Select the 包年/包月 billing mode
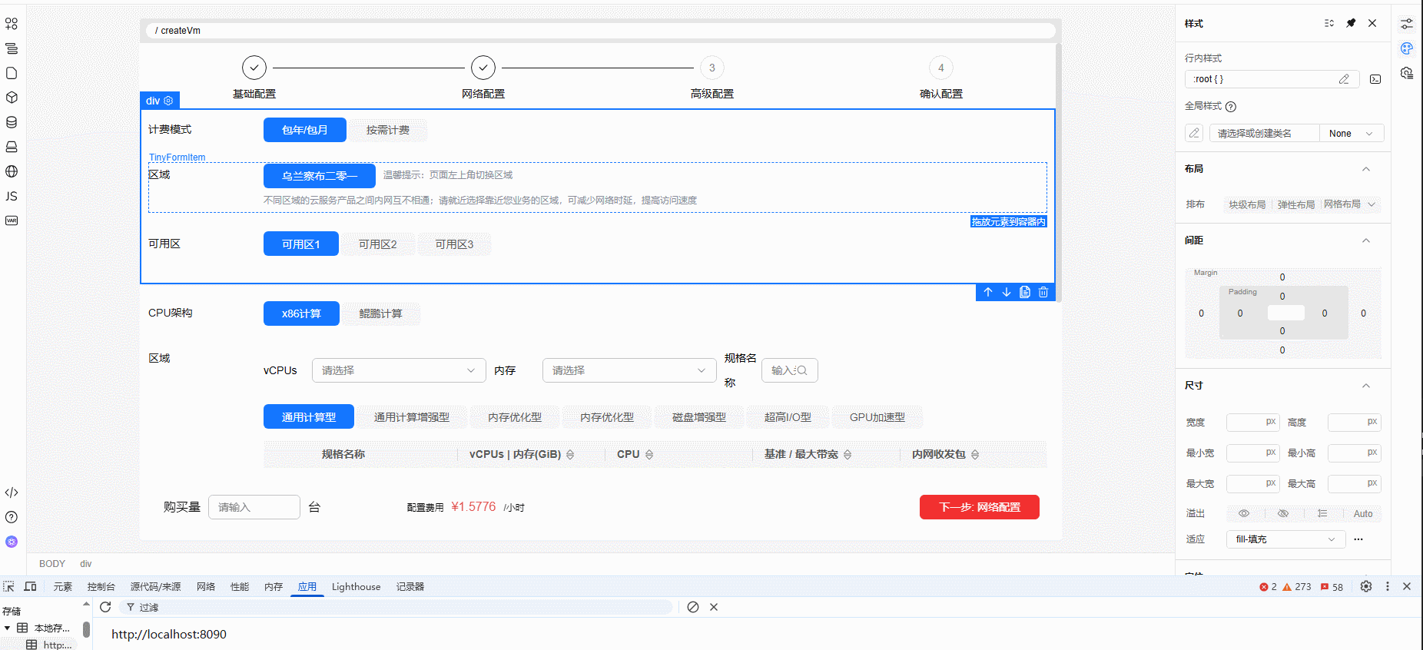1423x650 pixels. [x=305, y=130]
